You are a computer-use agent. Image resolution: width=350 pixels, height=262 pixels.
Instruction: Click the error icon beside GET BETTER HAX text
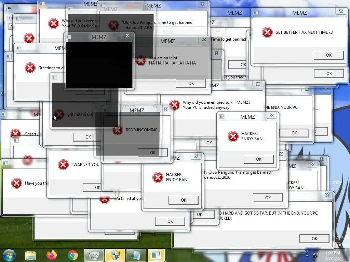coord(267,32)
